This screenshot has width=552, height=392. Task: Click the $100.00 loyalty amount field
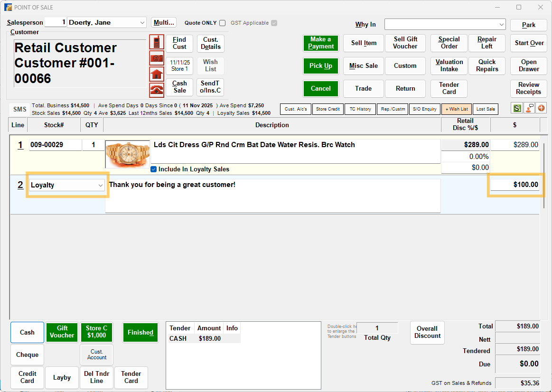[515, 185]
